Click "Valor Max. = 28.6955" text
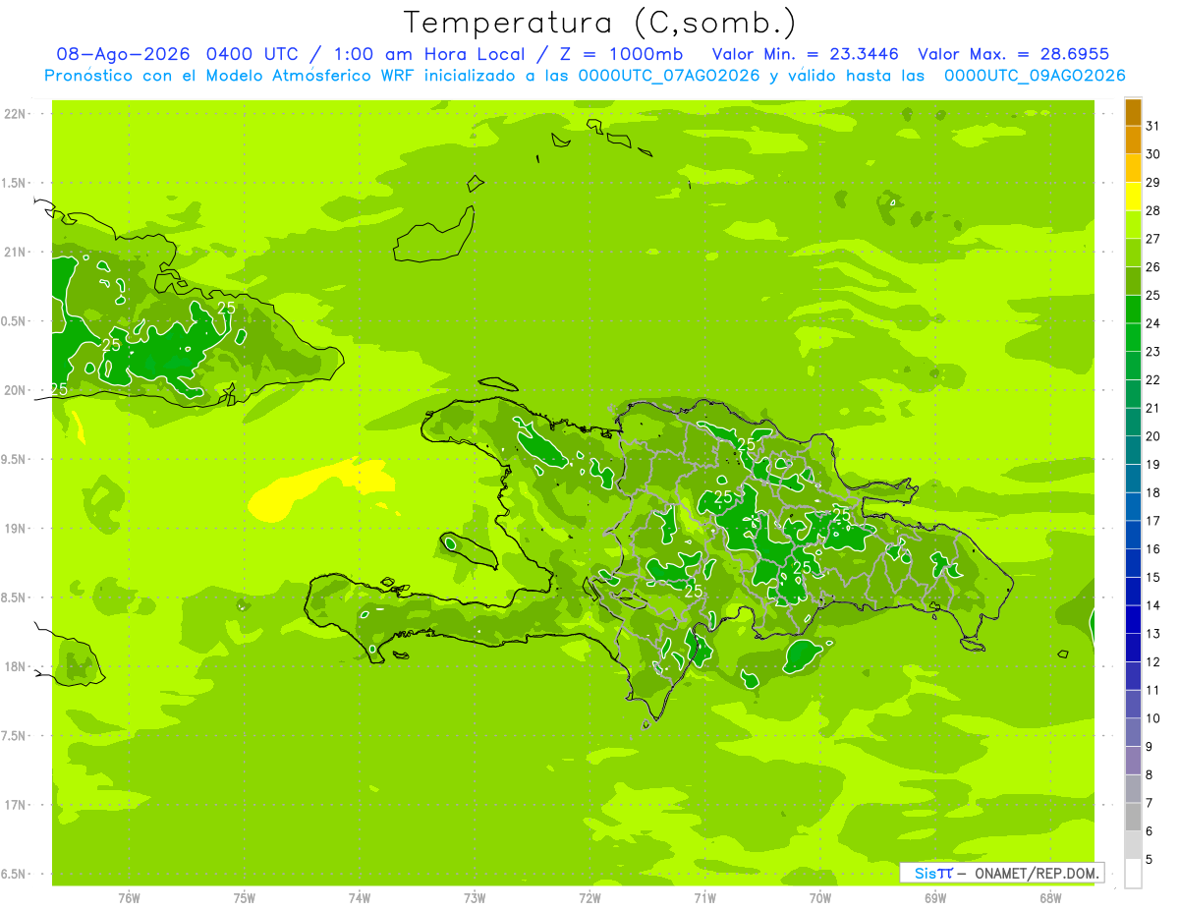Viewport: 1179px width, 911px height. point(1014,54)
